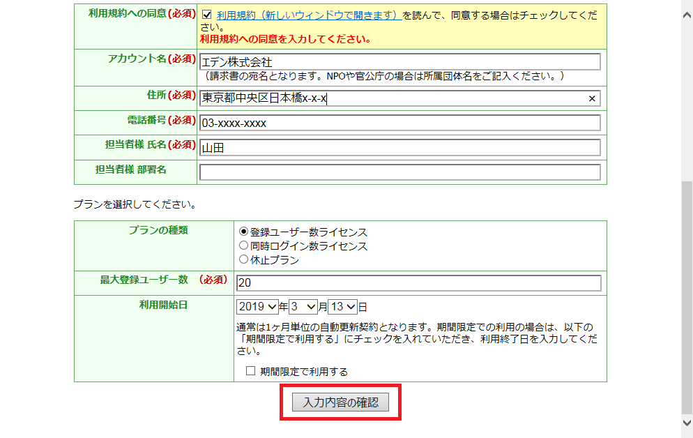693x438 pixels.
Task: Enable the 期間限定で利用する checkbox
Action: point(250,371)
